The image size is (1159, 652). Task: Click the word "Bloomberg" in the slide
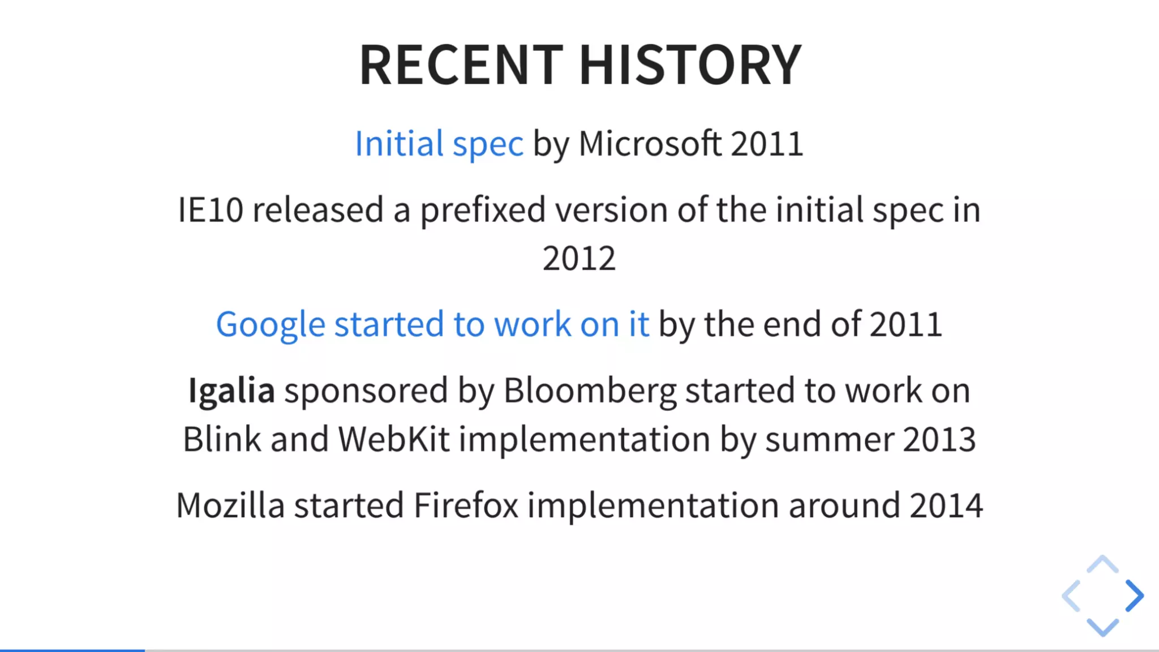[x=590, y=391]
